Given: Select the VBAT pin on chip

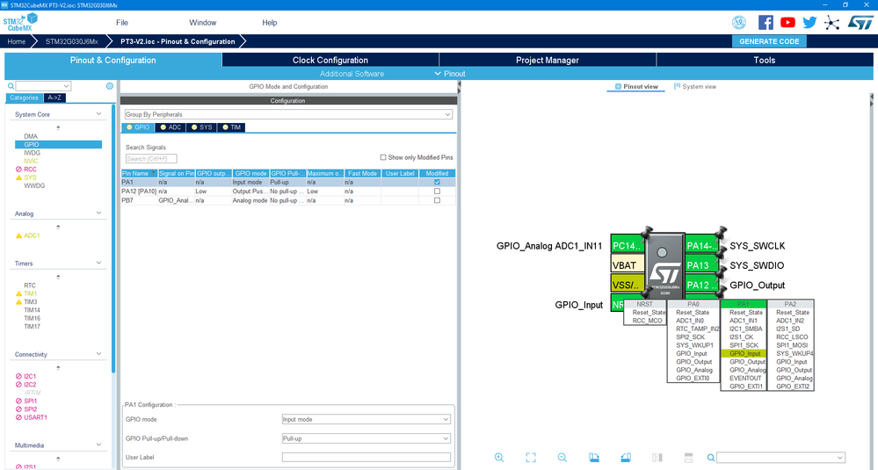Looking at the screenshot, I should coord(628,265).
